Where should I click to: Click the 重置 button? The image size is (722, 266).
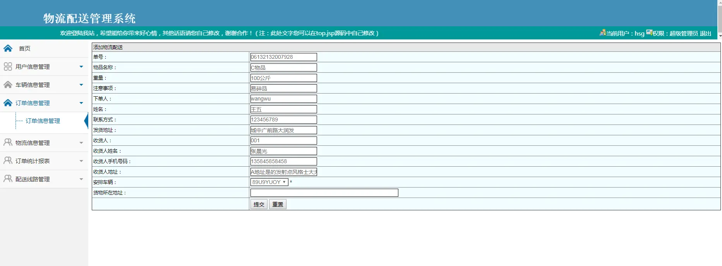click(x=278, y=204)
